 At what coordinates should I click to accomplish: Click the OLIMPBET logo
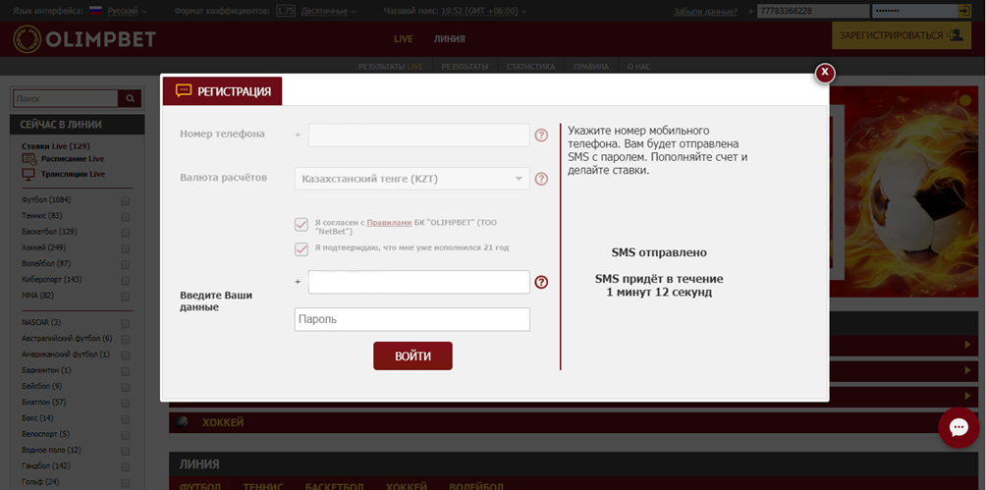84,39
